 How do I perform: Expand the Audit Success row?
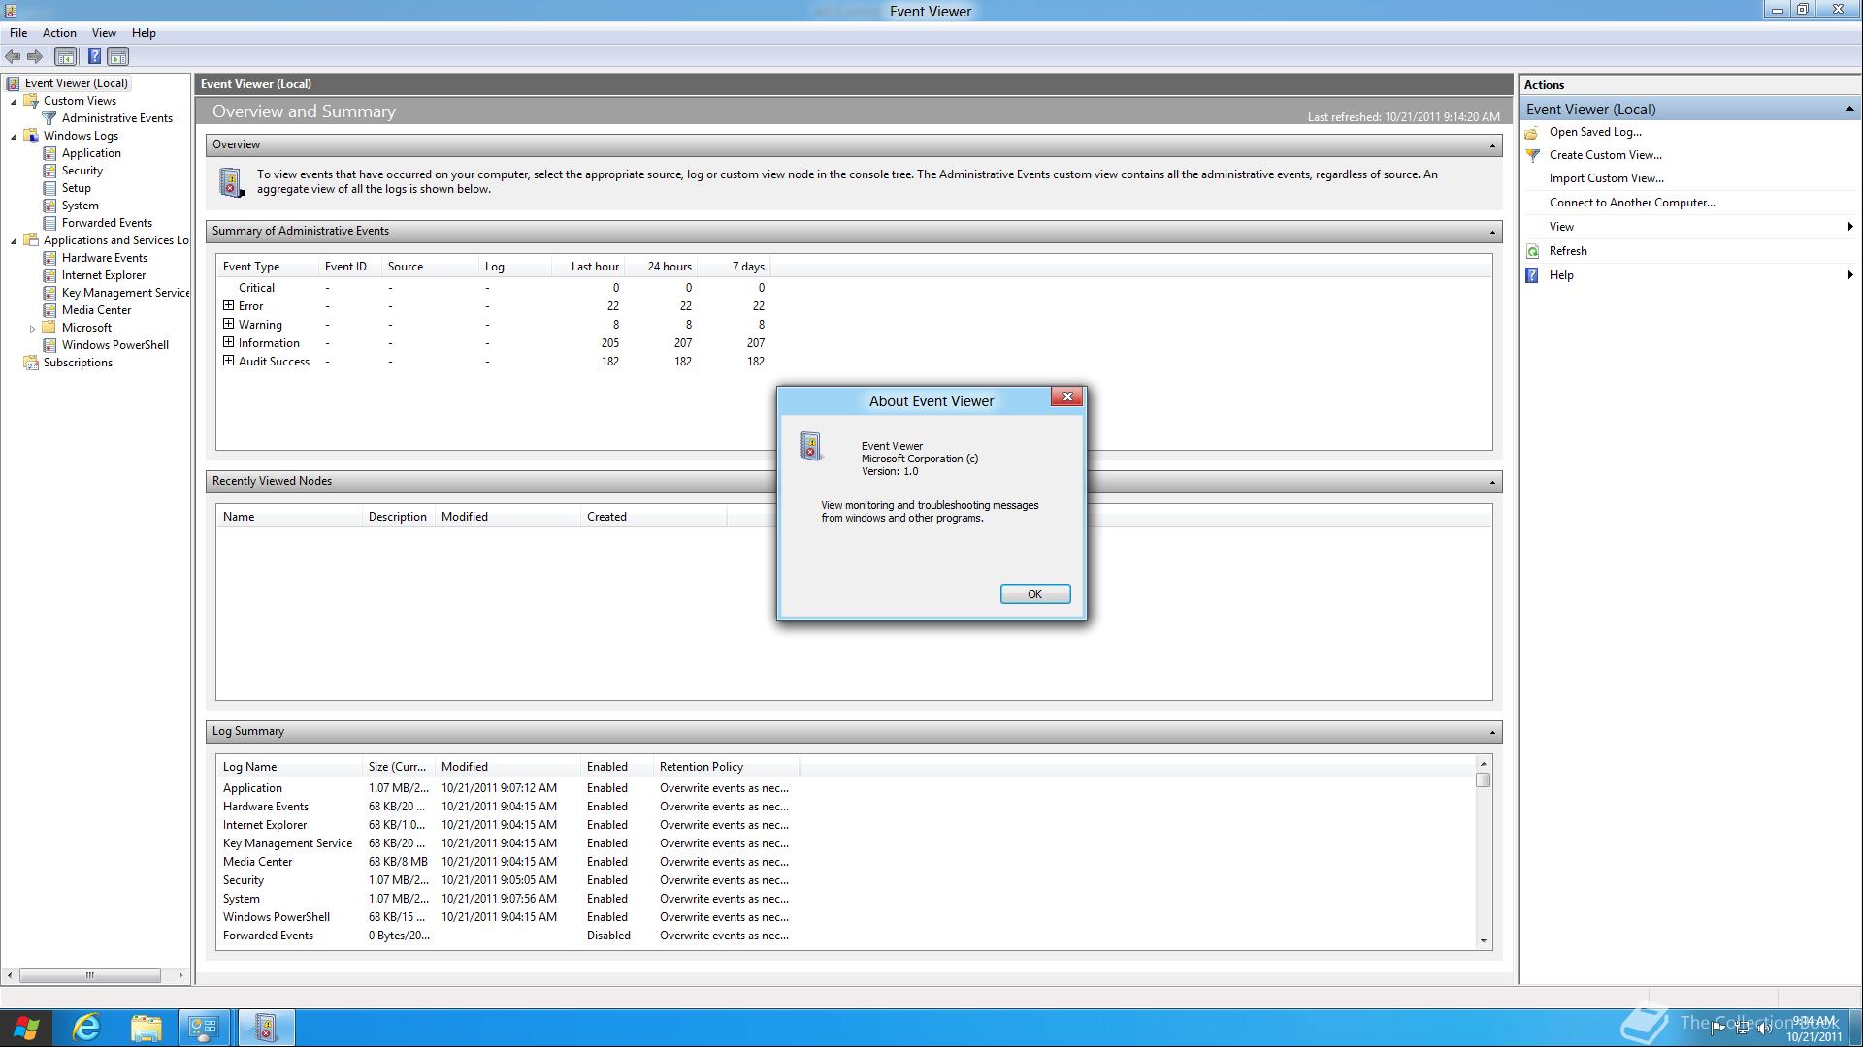228,361
